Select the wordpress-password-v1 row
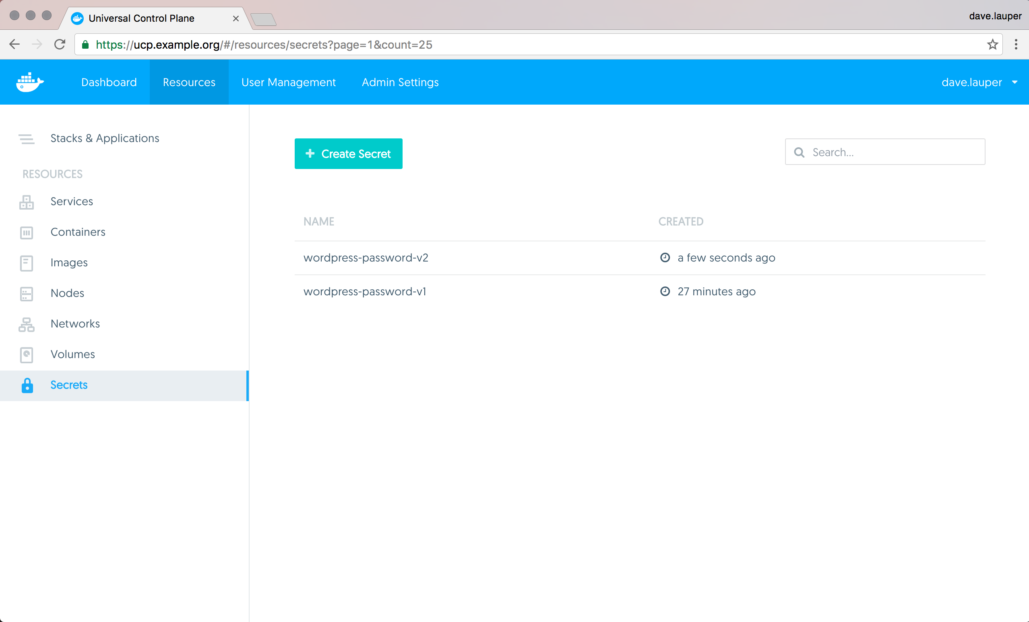The image size is (1029, 622). 365,292
